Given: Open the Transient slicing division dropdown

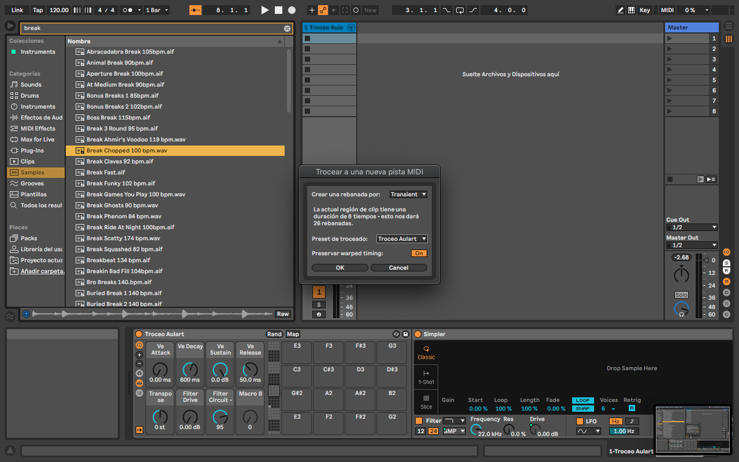Looking at the screenshot, I should coord(408,194).
